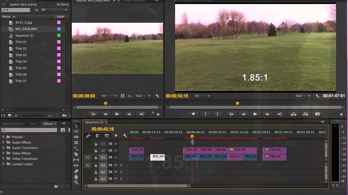Click Go to Out in Program monitor

point(279,114)
